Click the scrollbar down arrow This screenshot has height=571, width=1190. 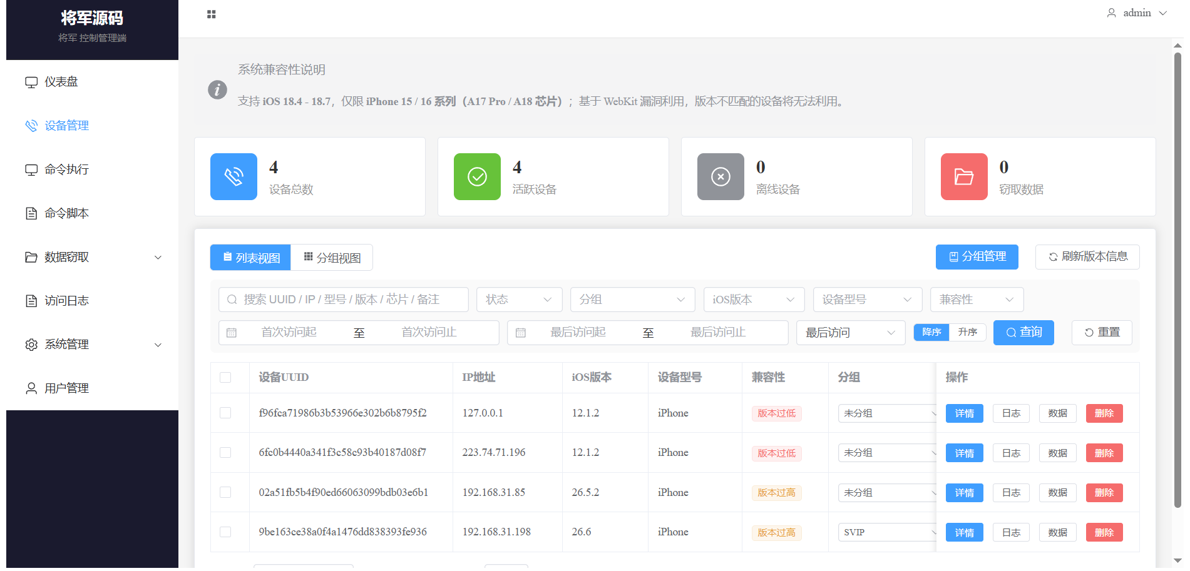click(1177, 560)
